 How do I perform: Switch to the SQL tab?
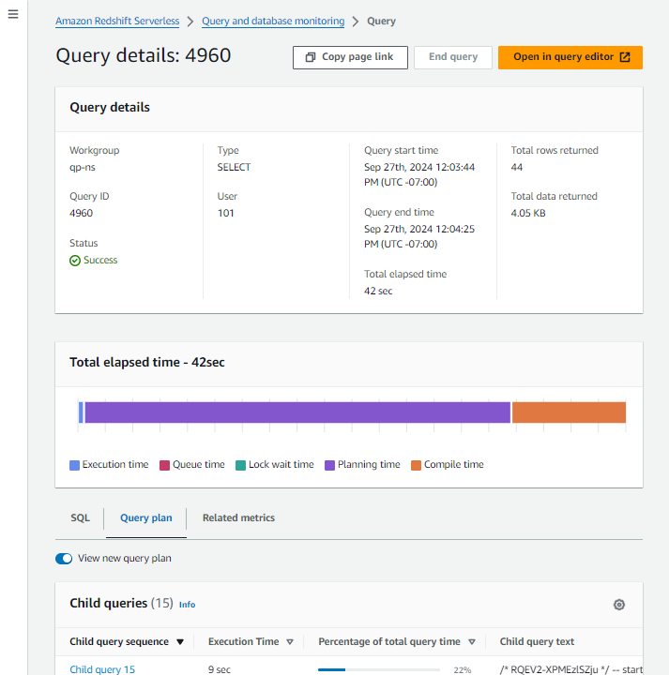81,518
